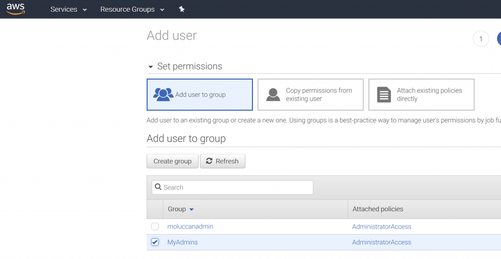Click the single user silhouette icon
The image size is (501, 259).
[x=273, y=95]
